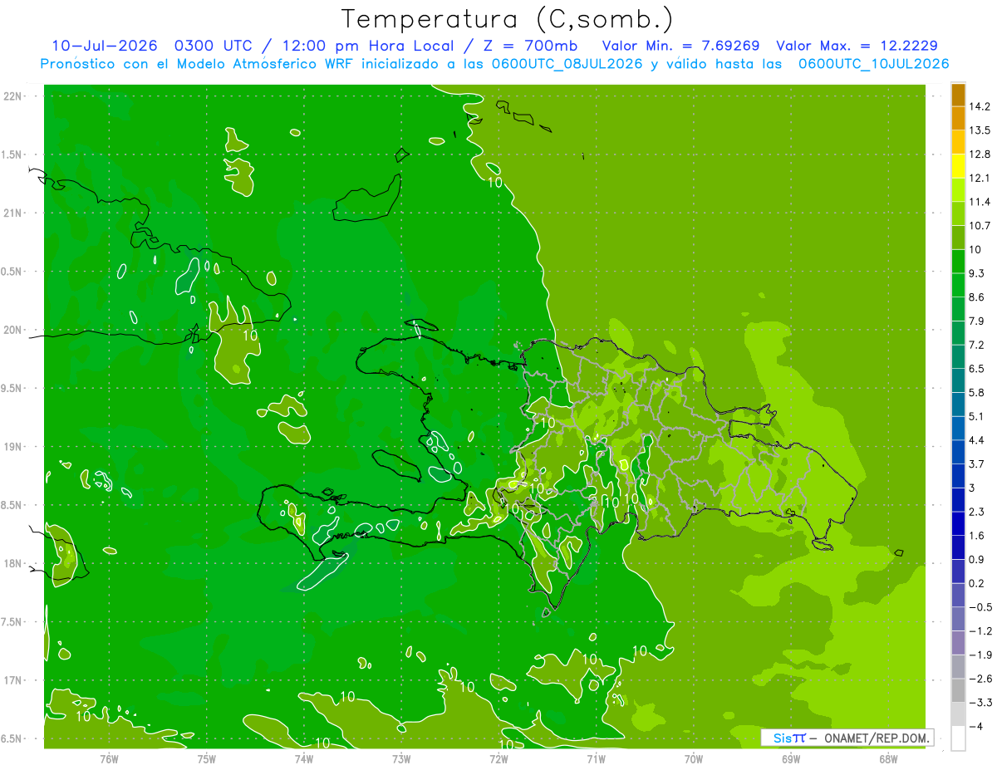Viewport: 997px width, 770px height.
Task: Click the '71W' longitude axis label
Action: point(596,759)
